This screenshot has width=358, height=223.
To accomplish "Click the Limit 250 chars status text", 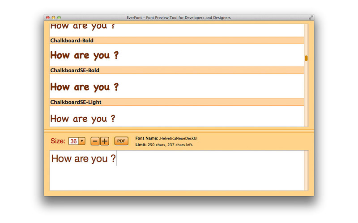I will click(x=164, y=145).
